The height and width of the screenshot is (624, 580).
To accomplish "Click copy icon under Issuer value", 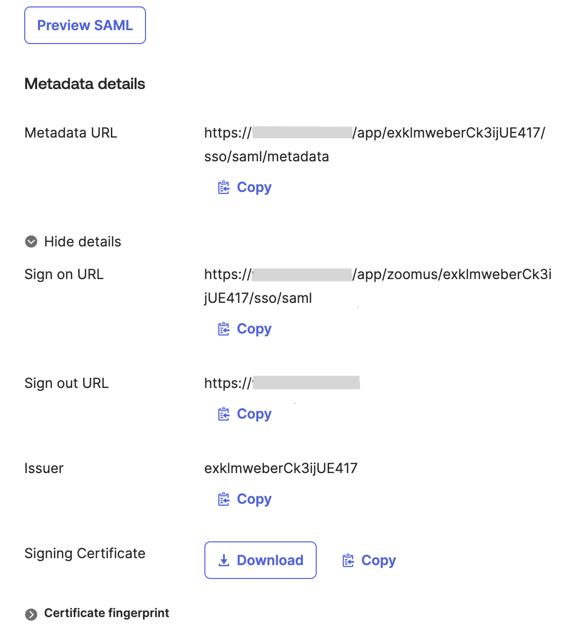I will (x=224, y=499).
